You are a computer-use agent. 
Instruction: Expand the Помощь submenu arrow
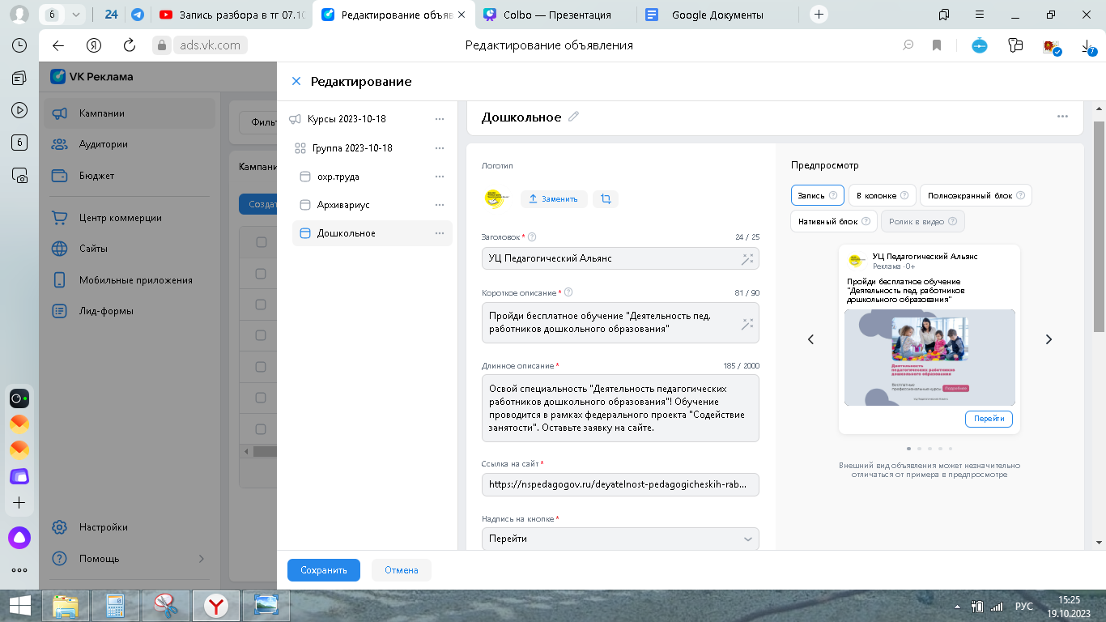click(202, 559)
